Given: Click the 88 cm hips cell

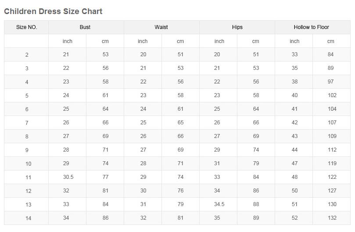Looking at the screenshot, I should tap(256, 204).
